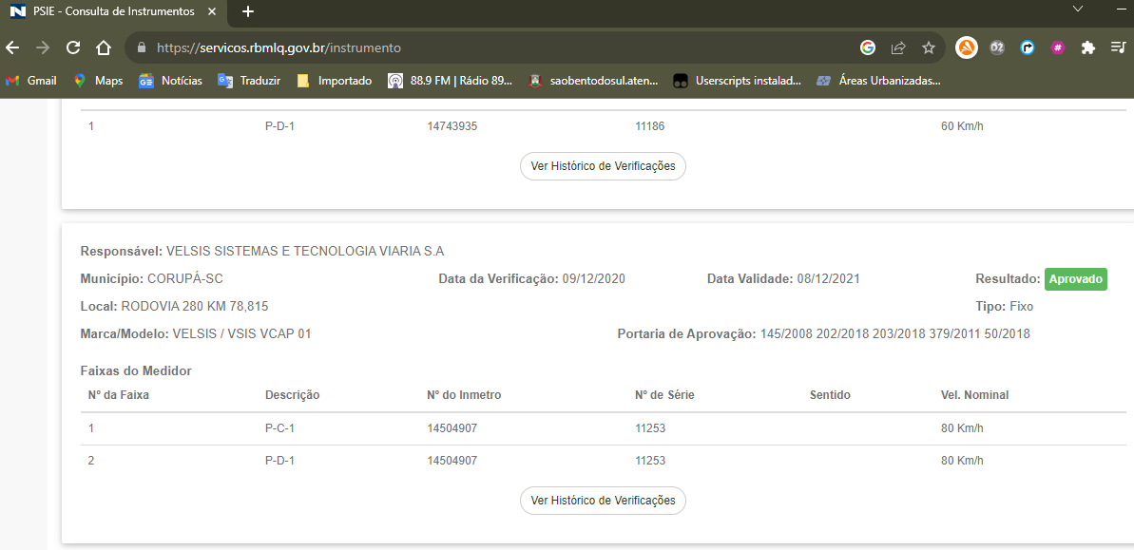Screen dimensions: 1134x550
Task: Open the Extensions puzzle piece menu
Action: click(1088, 47)
